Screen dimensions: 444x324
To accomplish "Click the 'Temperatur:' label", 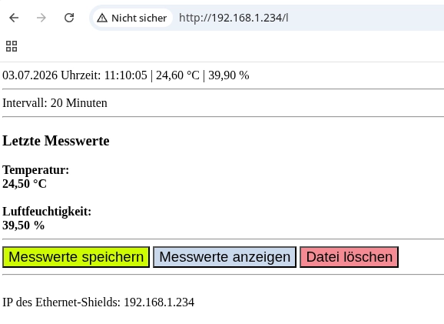I will pos(35,170).
